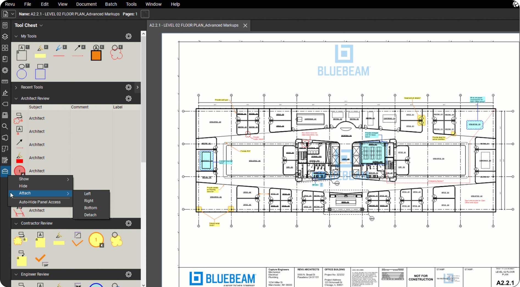Screen dimensions: 520x287
Task: Open the Search panel magnifier icon
Action: pyautogui.click(x=5, y=126)
